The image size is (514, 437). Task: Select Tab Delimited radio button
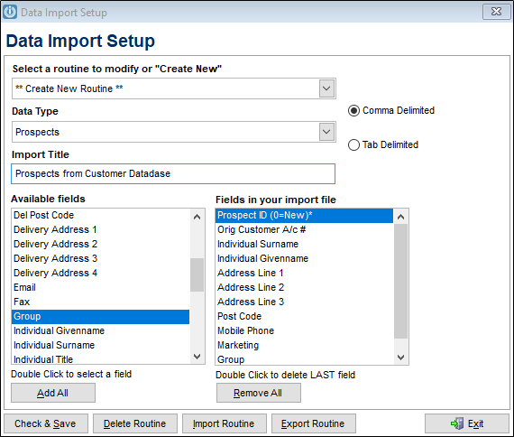tap(353, 144)
